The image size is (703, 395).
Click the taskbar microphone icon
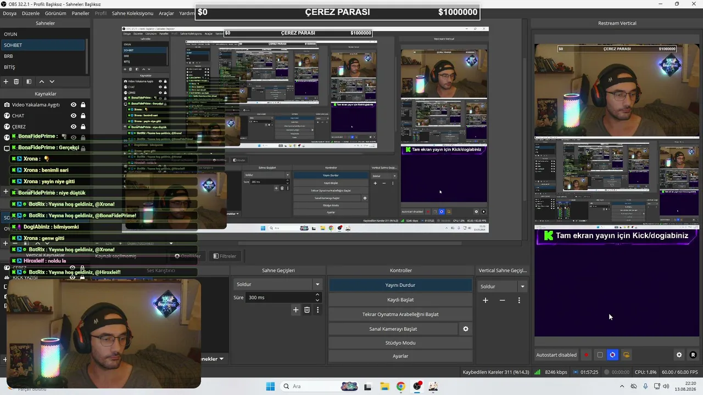coord(645,386)
